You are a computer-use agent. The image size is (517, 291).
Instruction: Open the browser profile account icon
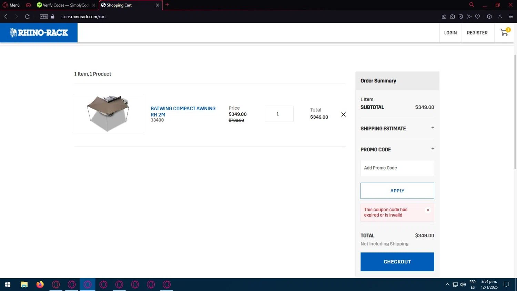(x=500, y=17)
